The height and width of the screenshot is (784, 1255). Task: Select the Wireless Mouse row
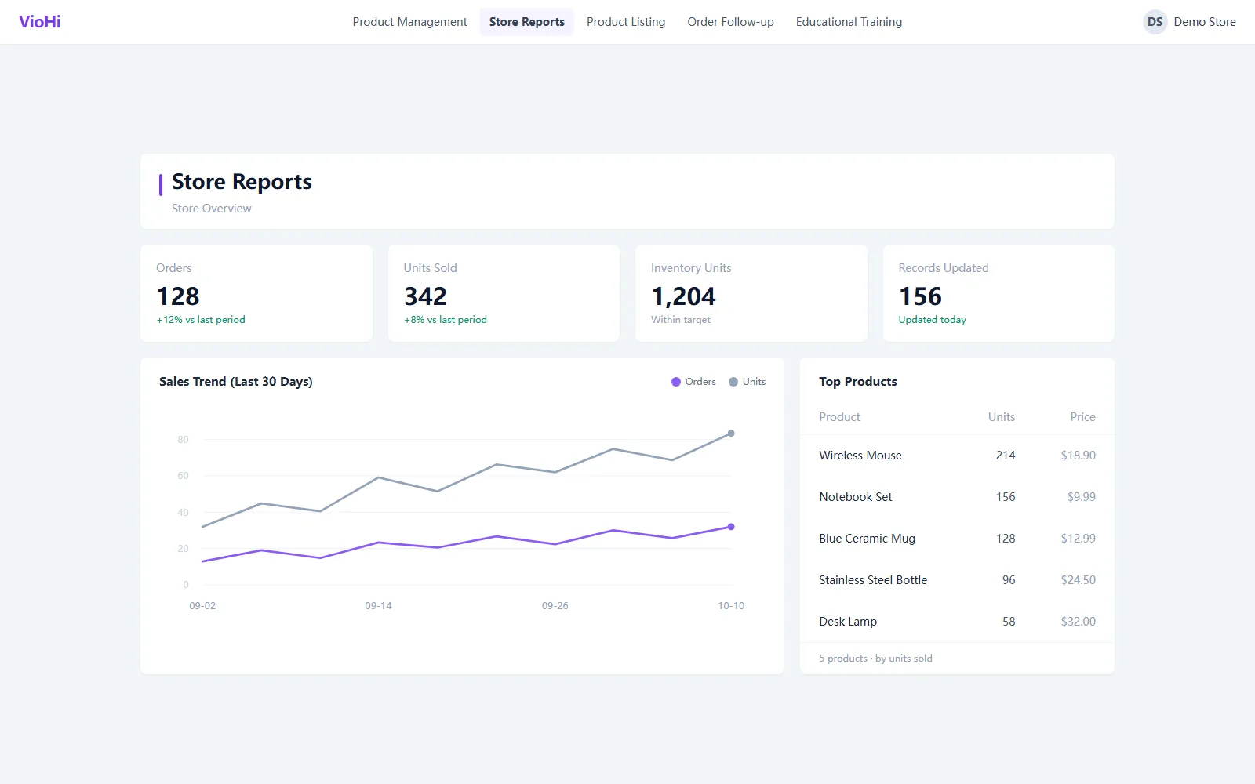pyautogui.click(x=957, y=456)
